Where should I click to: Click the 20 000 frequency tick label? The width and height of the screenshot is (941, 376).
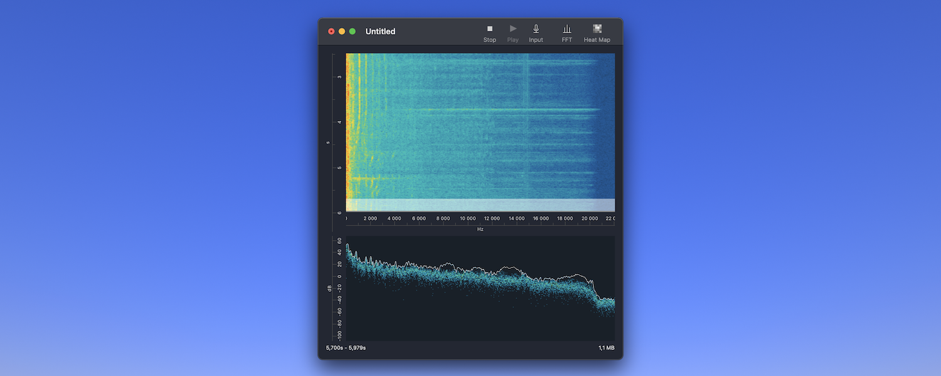coord(589,218)
